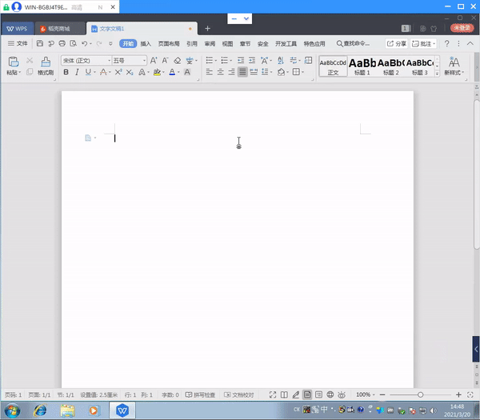Open the 文件 file menu
The height and width of the screenshot is (420, 480).
click(18, 43)
